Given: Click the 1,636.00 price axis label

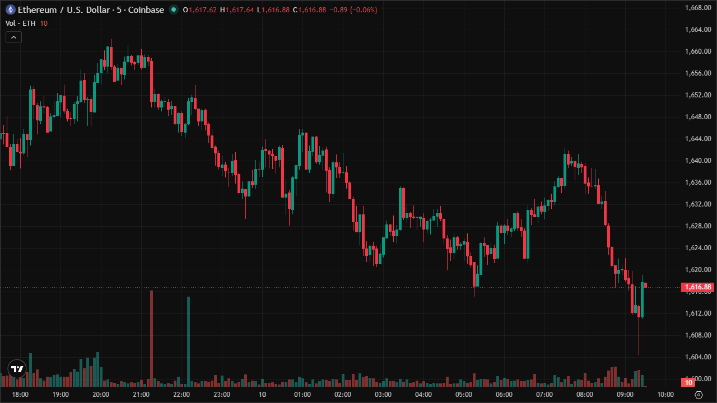Looking at the screenshot, I should pos(698,182).
